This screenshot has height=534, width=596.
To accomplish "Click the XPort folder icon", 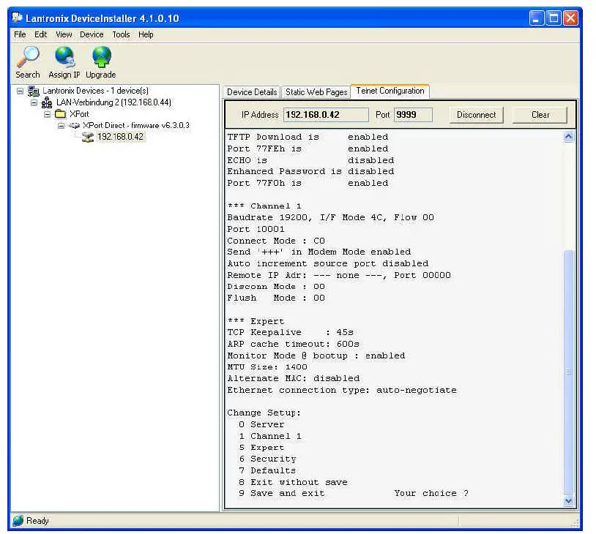I will 60,114.
